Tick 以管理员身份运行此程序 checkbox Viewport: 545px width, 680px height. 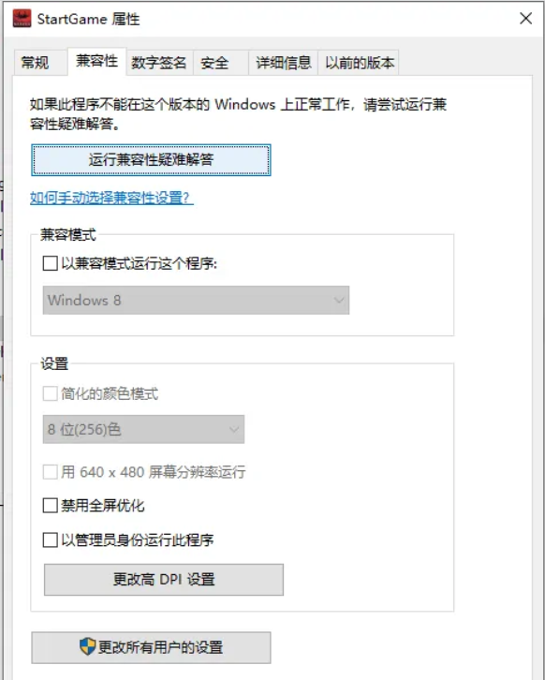point(51,540)
